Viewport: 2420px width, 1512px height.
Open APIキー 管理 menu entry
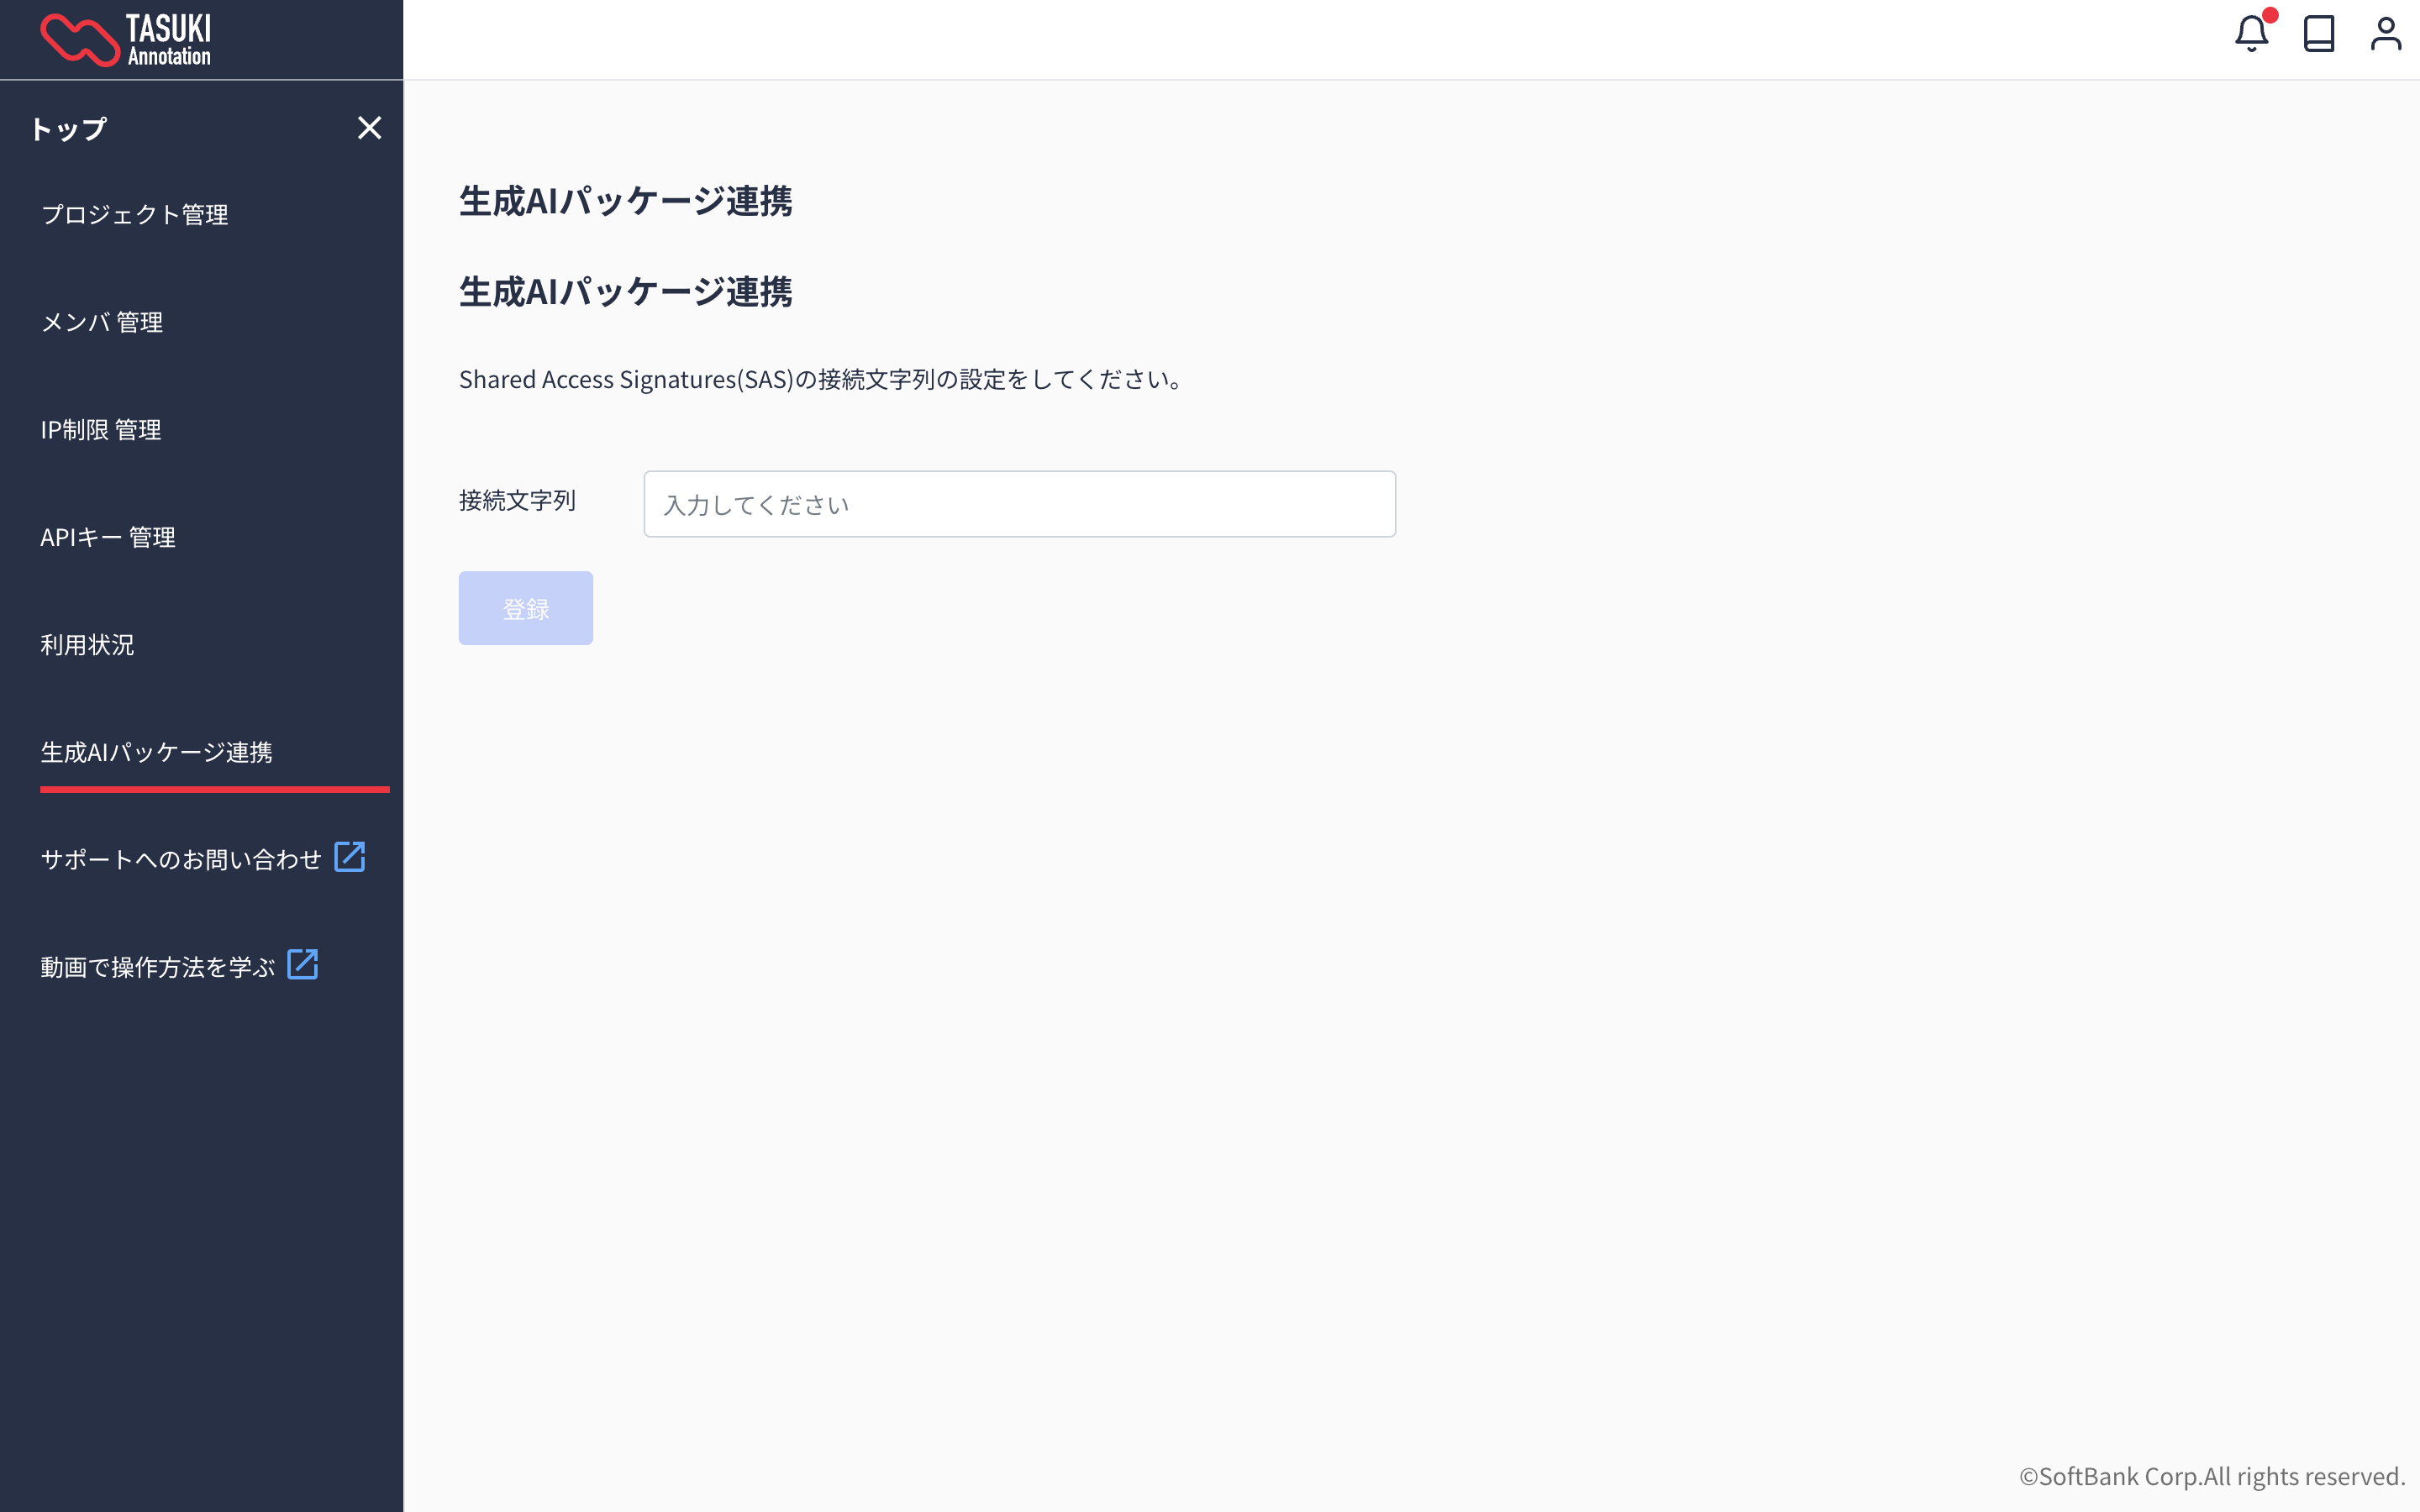(108, 538)
